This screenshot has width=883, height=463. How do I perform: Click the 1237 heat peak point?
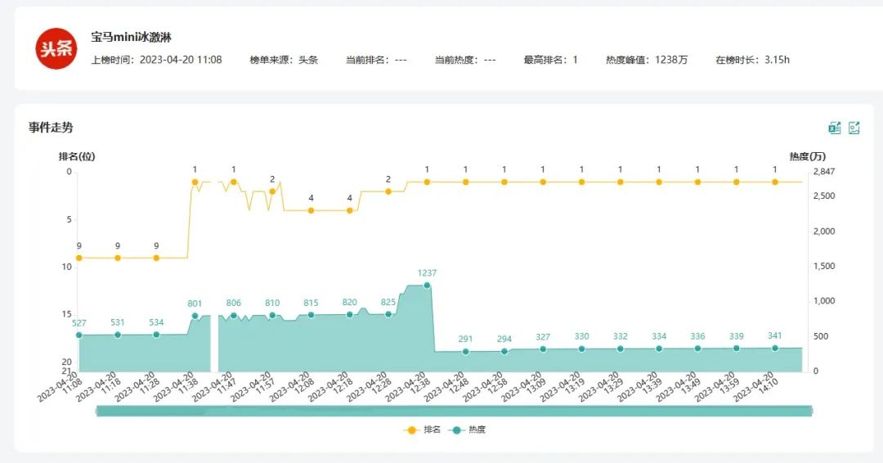(x=427, y=285)
